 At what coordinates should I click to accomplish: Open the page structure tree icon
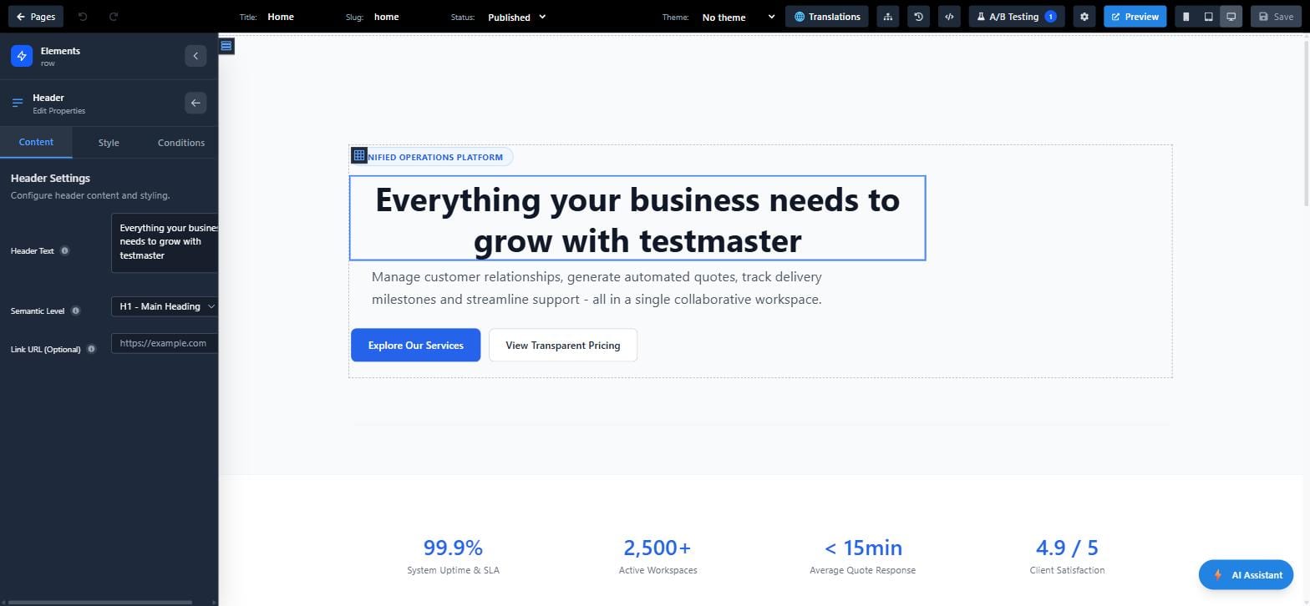[888, 17]
